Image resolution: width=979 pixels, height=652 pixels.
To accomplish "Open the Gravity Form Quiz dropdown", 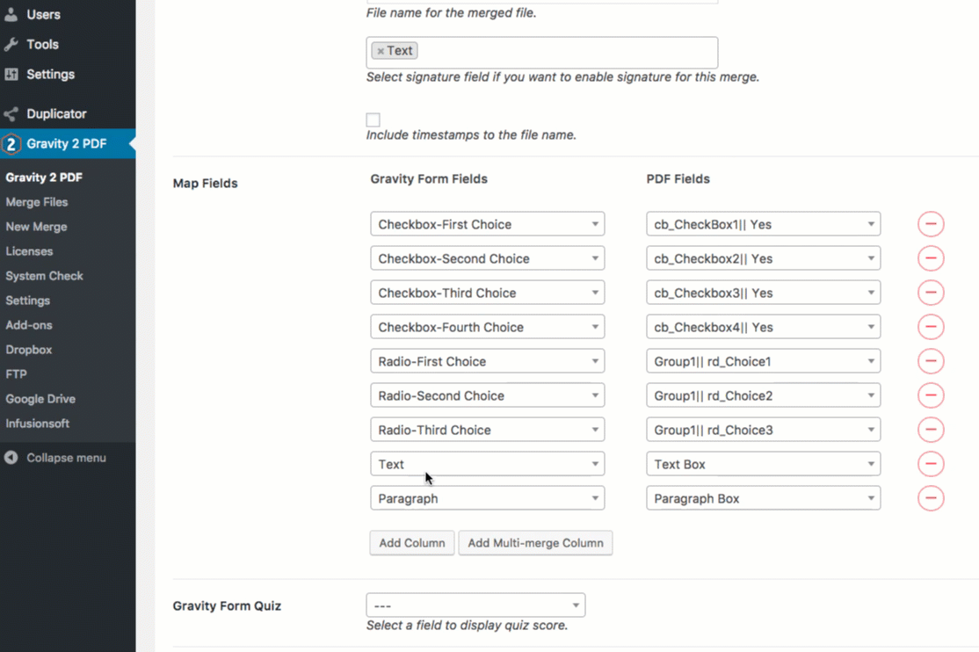I will 475,605.
